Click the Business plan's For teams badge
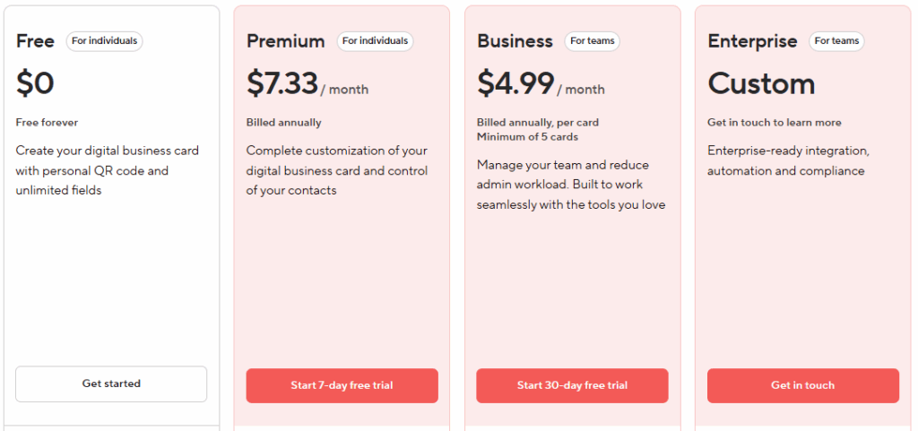Image resolution: width=918 pixels, height=431 pixels. click(592, 41)
